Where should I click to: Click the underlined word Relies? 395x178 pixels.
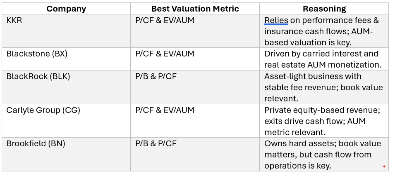click(276, 20)
